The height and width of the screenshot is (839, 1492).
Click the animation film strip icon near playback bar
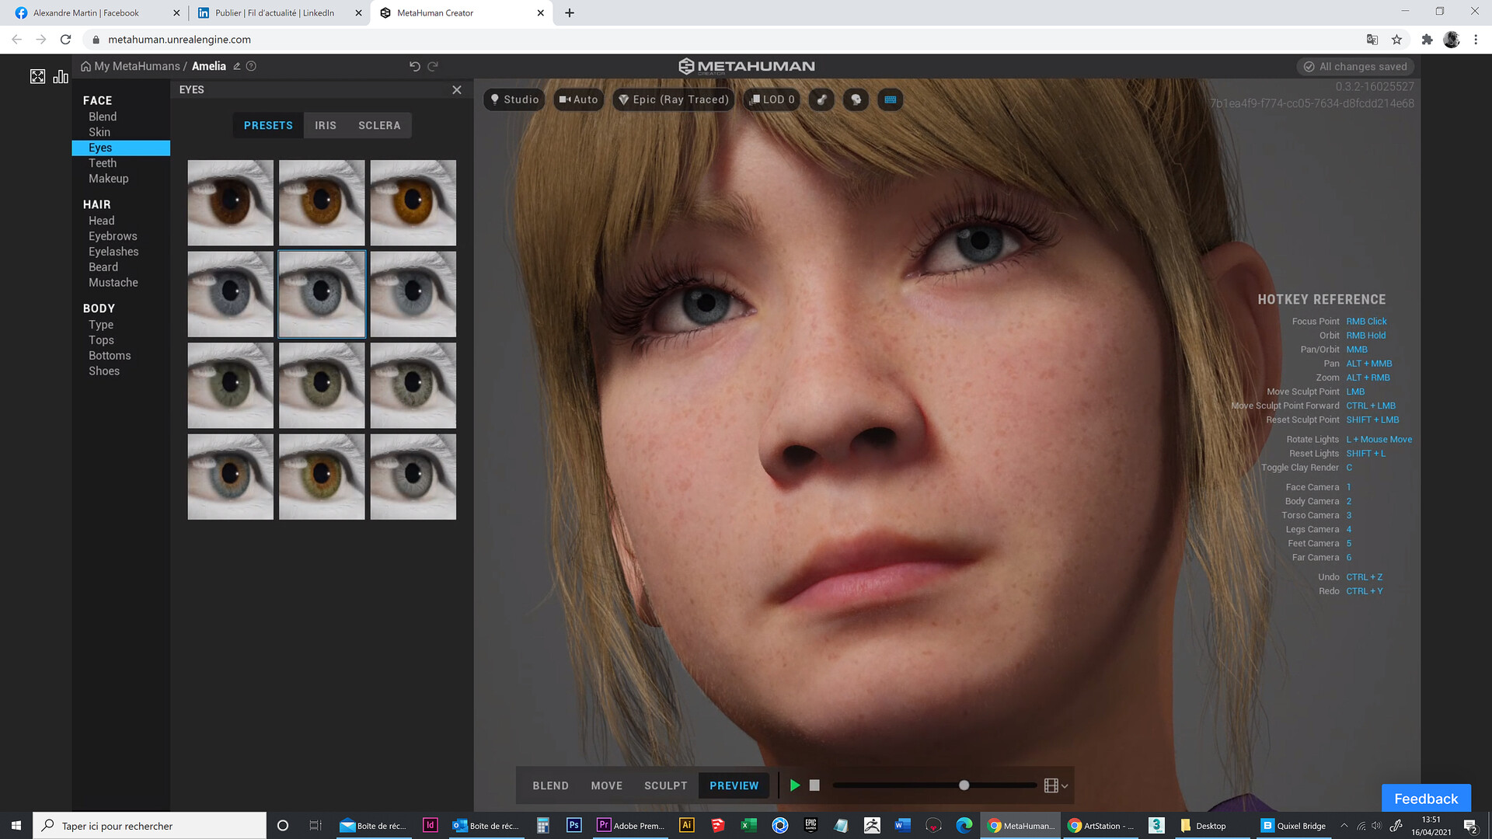coord(1051,785)
